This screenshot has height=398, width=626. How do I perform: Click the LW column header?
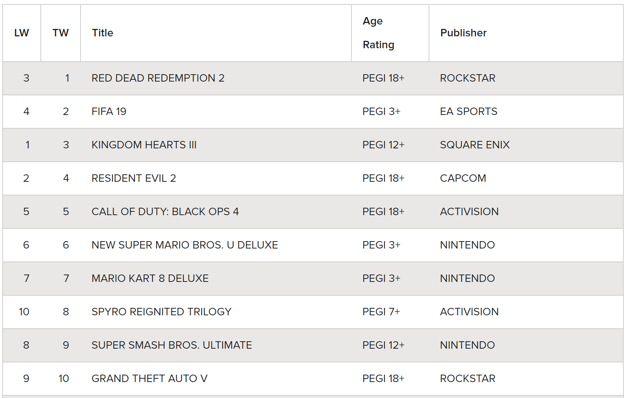22,33
